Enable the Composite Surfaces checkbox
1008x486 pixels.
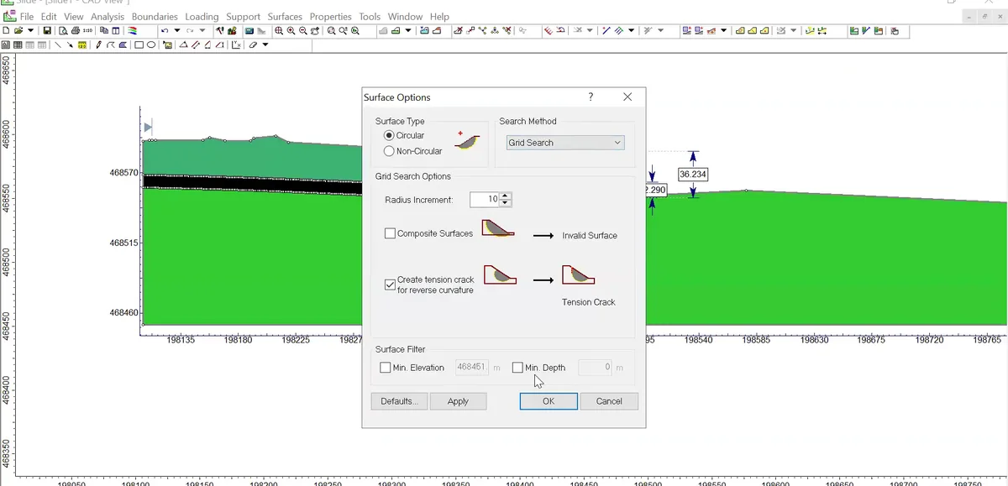pyautogui.click(x=390, y=233)
